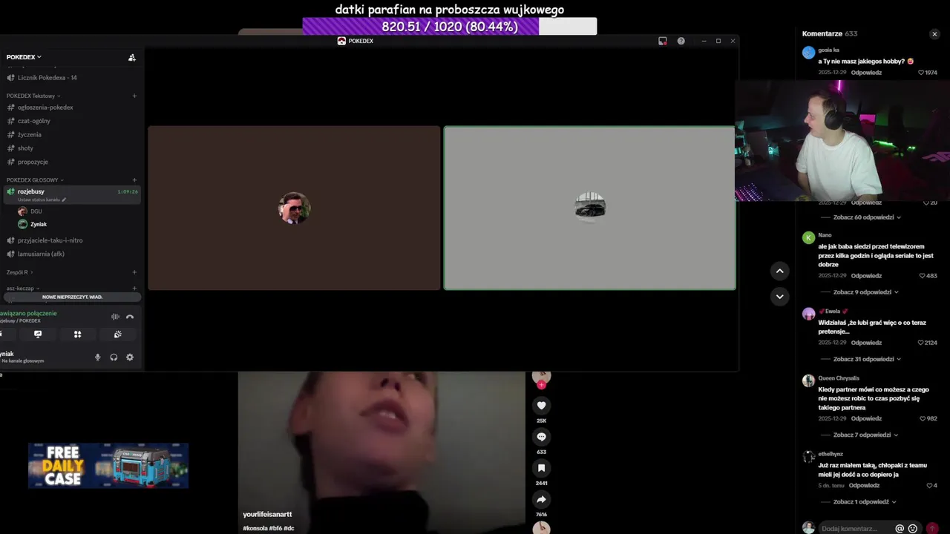Open TikTok comments bubble icon
The image size is (950, 534).
pos(541,437)
